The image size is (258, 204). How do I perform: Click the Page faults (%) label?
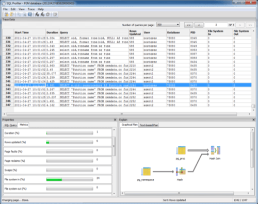(x=13, y=151)
